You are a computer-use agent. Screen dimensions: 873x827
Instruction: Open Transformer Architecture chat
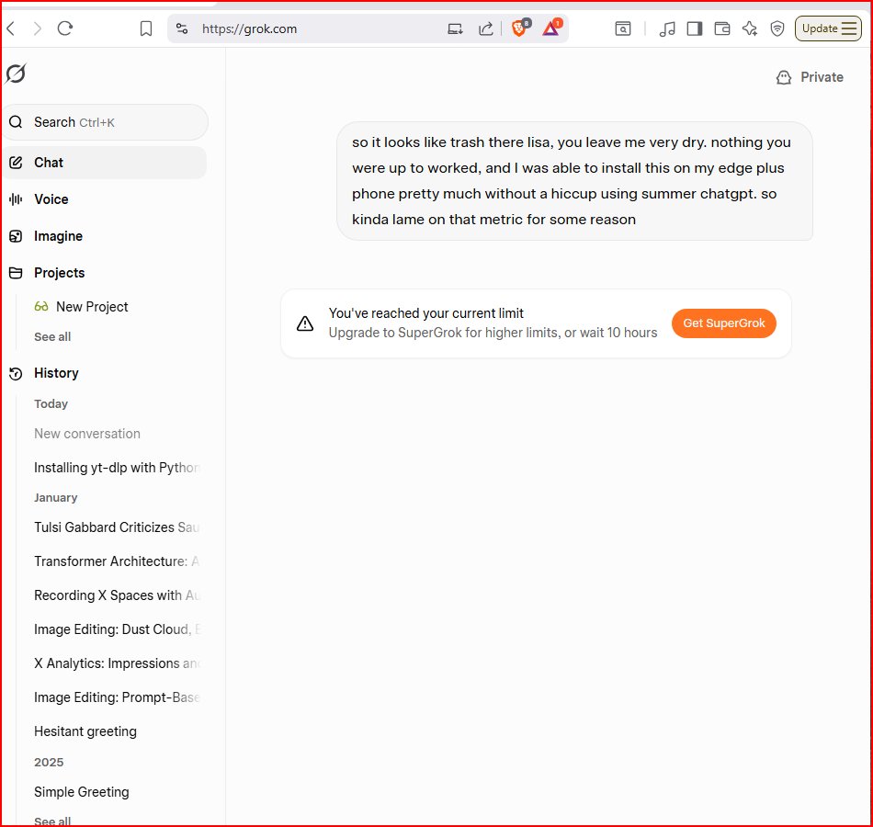[x=117, y=561]
